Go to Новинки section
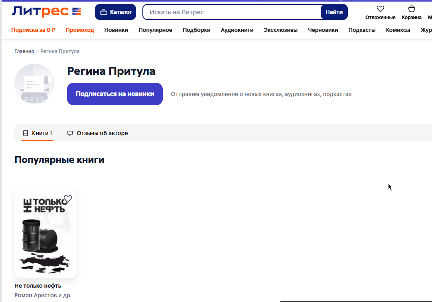This screenshot has width=432, height=302. [116, 30]
